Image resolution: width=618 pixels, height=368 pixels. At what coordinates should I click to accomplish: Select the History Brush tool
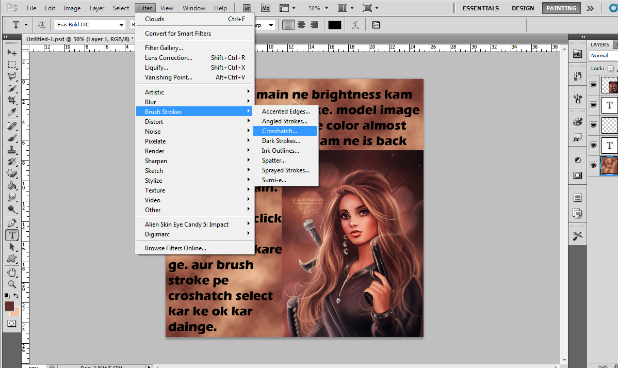[12, 162]
